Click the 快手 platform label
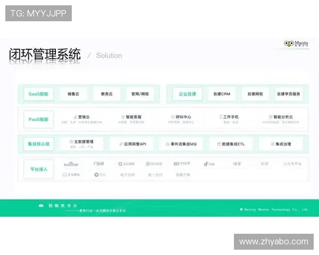This screenshot has height=255, width=319. [x=237, y=164]
